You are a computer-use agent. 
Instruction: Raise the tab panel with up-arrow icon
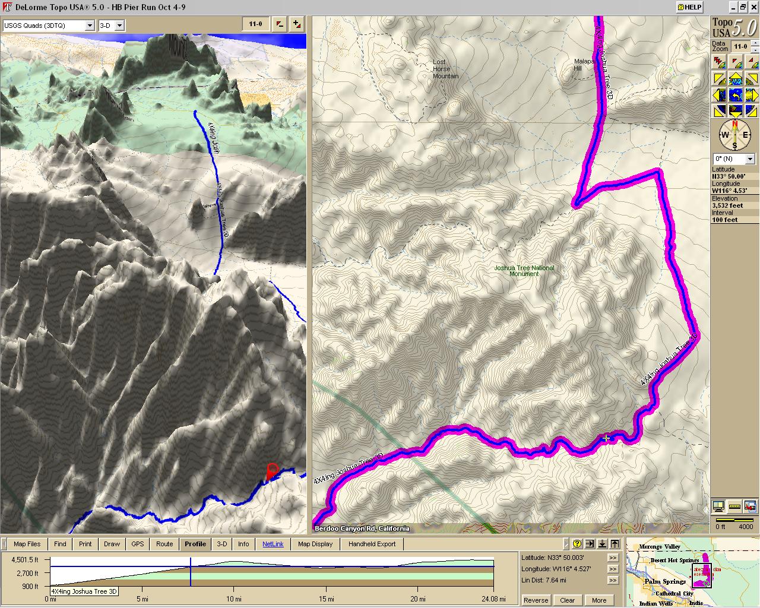pyautogui.click(x=615, y=543)
